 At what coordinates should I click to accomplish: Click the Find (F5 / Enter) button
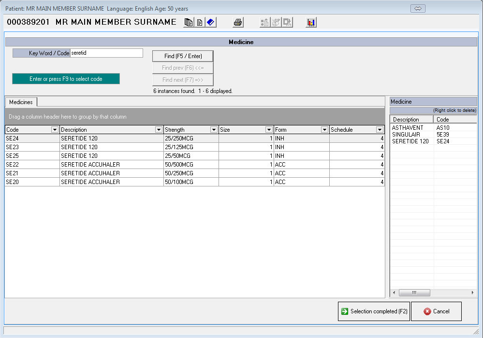point(183,56)
